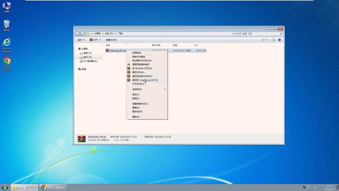Expand the view options dropdown arrow
339x191 pixels.
coord(267,40)
